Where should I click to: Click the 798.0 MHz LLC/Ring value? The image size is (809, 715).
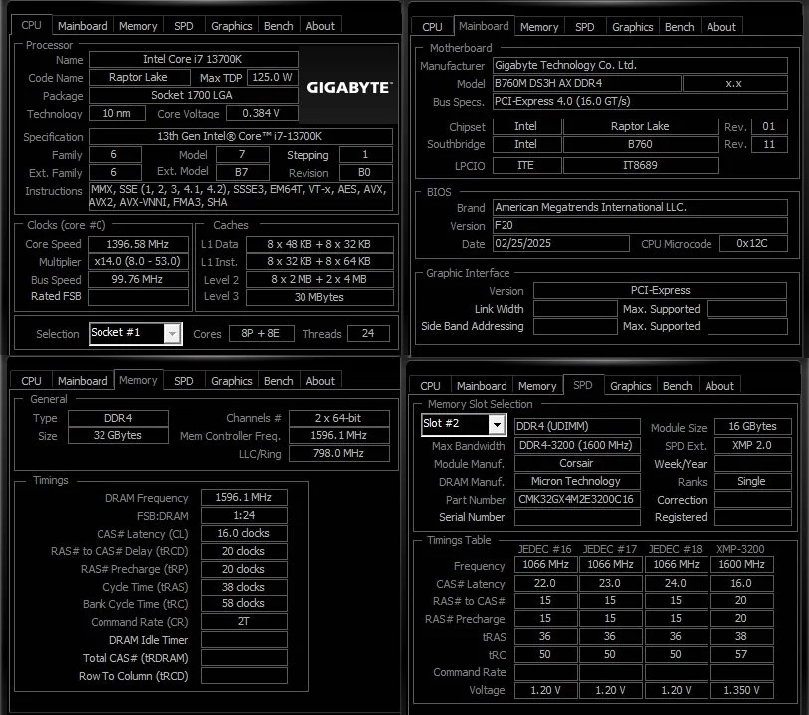pyautogui.click(x=339, y=453)
